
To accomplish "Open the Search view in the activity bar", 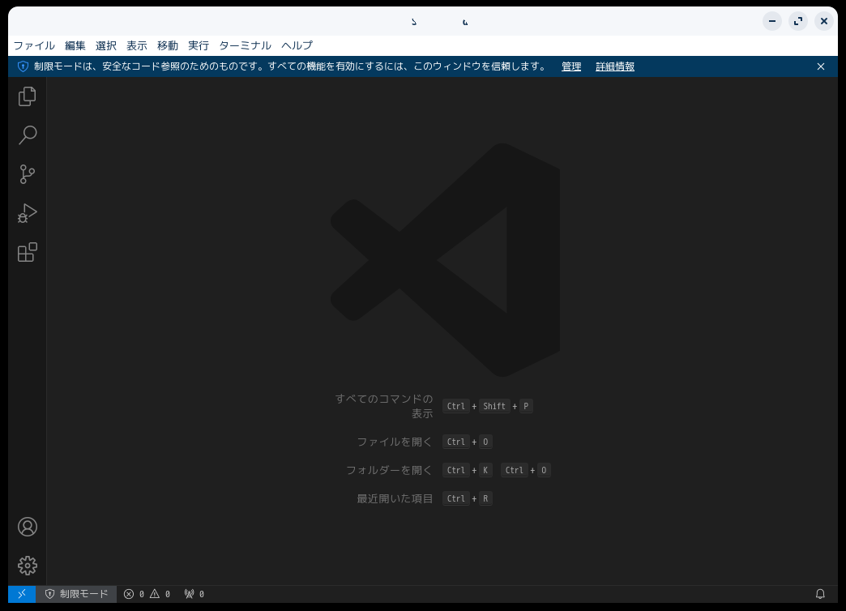I will (x=27, y=135).
